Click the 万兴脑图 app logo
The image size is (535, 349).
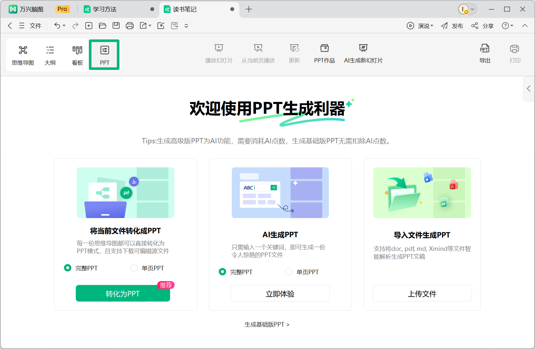point(13,9)
